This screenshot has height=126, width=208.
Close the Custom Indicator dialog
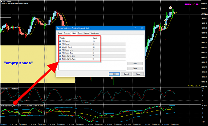142,28
